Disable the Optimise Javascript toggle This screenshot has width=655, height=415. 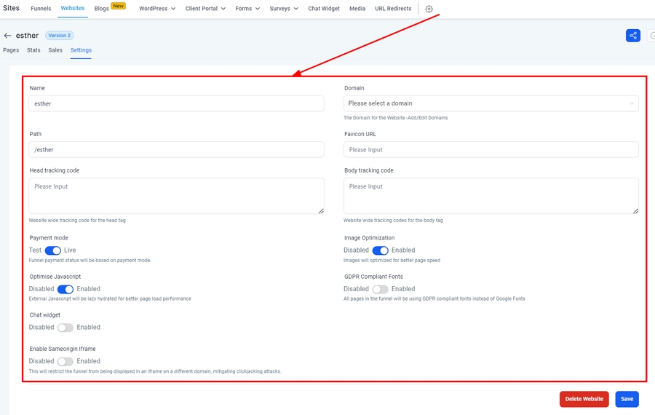point(65,289)
